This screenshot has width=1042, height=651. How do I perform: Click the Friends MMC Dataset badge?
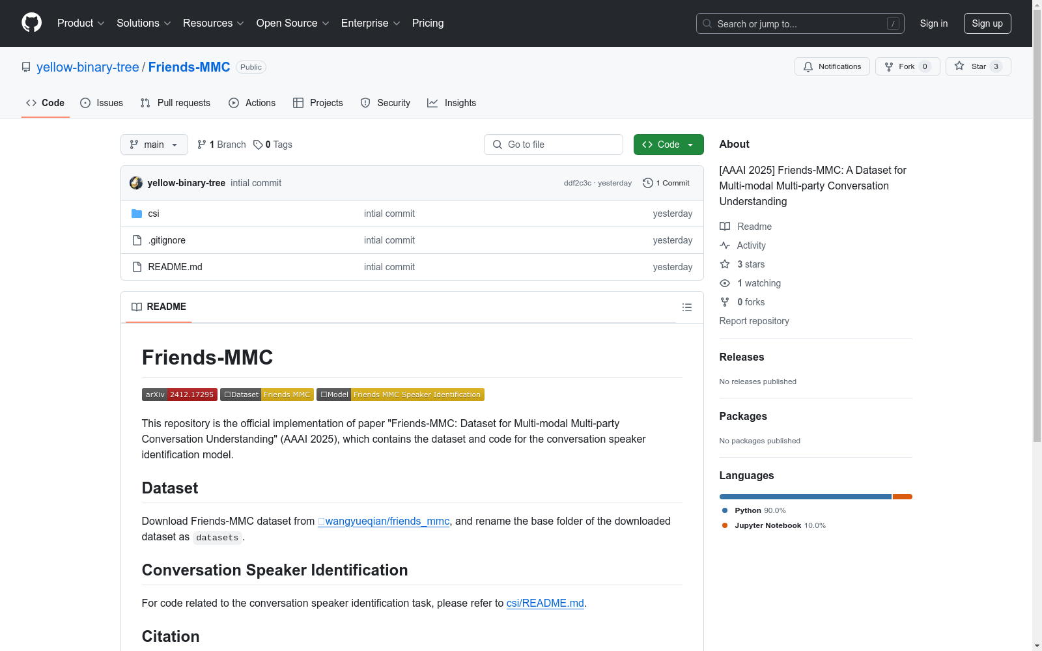[x=267, y=395]
